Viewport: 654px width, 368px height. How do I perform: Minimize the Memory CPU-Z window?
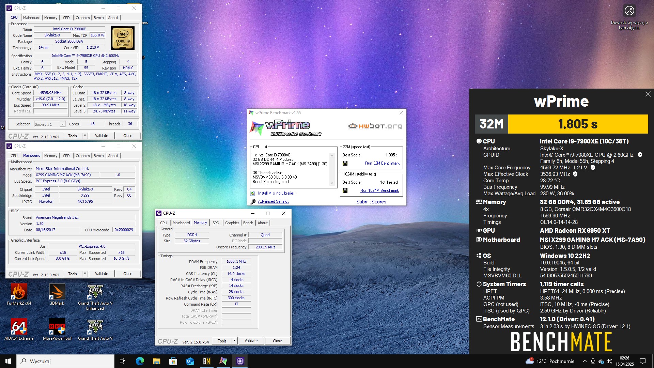[253, 213]
